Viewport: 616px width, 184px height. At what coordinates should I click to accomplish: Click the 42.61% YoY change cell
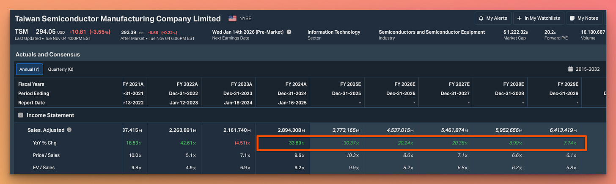[x=188, y=143]
